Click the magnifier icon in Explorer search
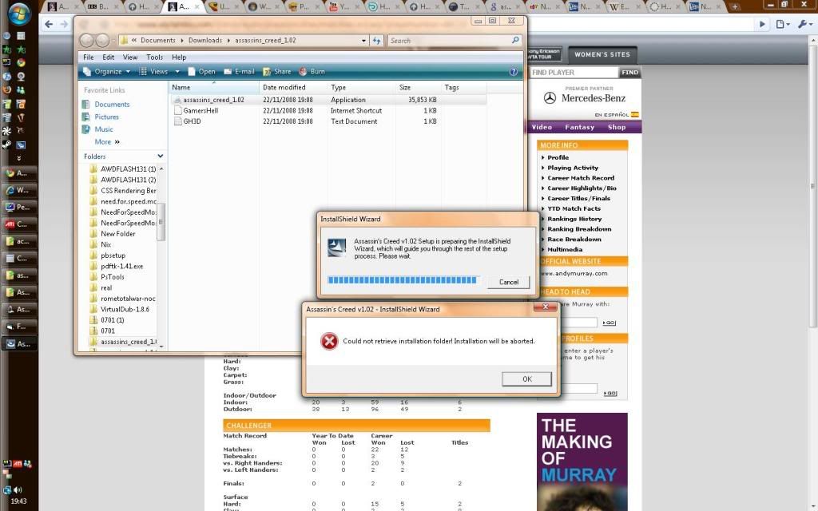 515,40
